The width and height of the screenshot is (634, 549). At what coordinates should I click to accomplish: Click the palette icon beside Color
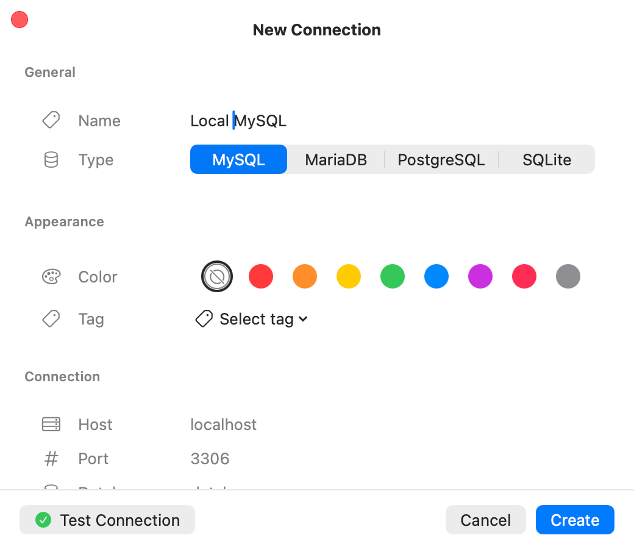click(x=51, y=276)
